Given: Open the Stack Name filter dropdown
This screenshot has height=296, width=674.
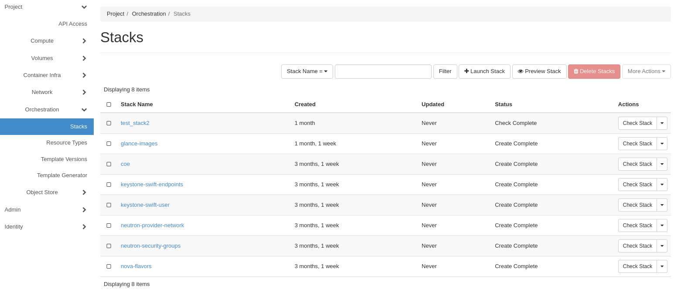Looking at the screenshot, I should [307, 71].
